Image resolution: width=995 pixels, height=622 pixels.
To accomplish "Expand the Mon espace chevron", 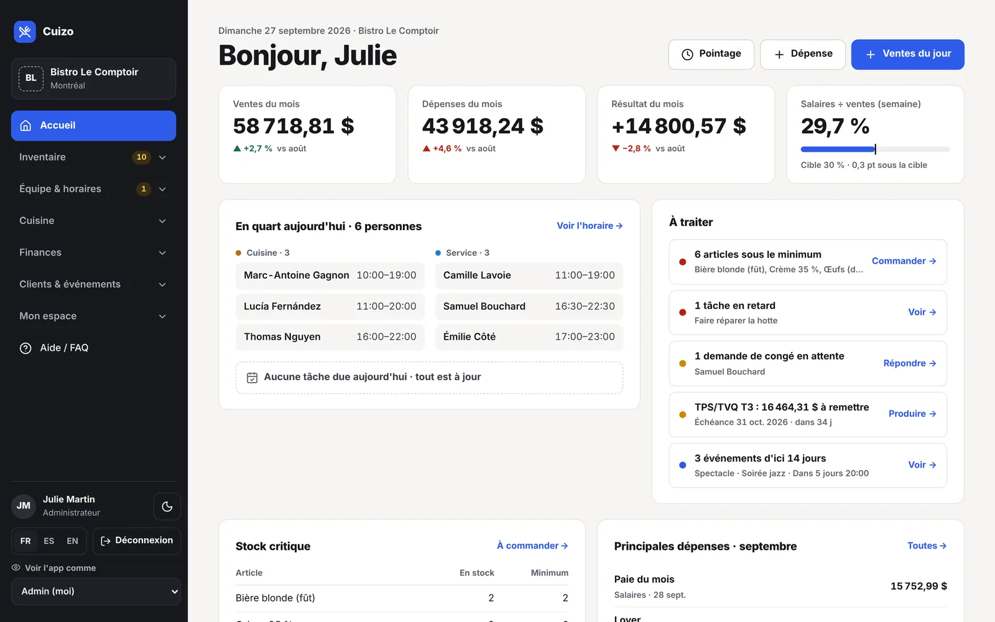I will tap(162, 316).
